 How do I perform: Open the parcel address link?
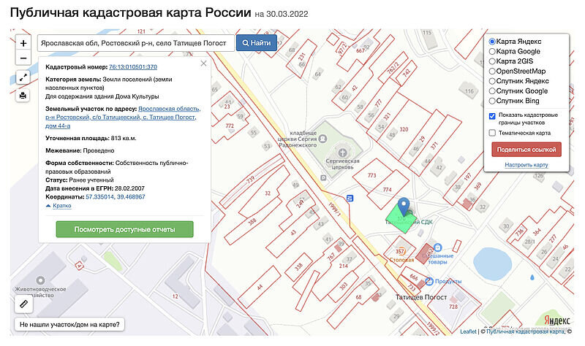pos(123,118)
